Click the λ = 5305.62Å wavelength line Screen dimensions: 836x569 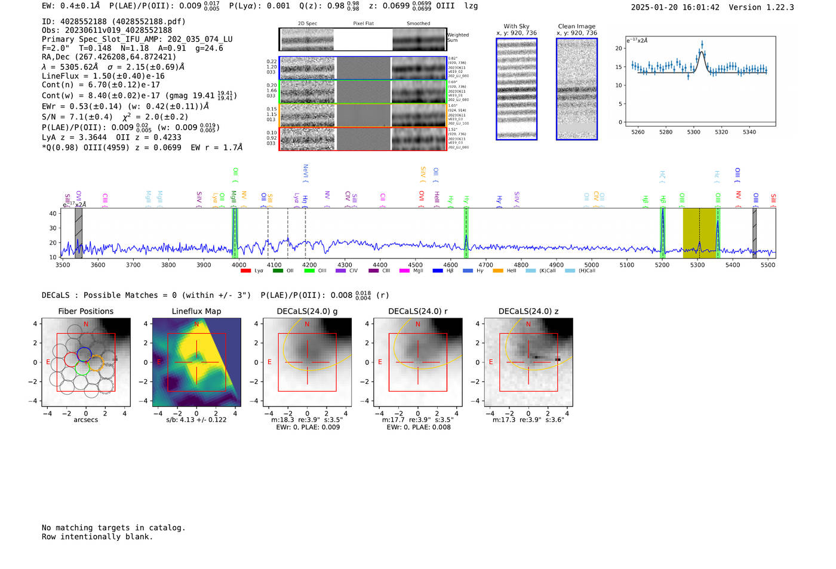pyautogui.click(x=113, y=67)
